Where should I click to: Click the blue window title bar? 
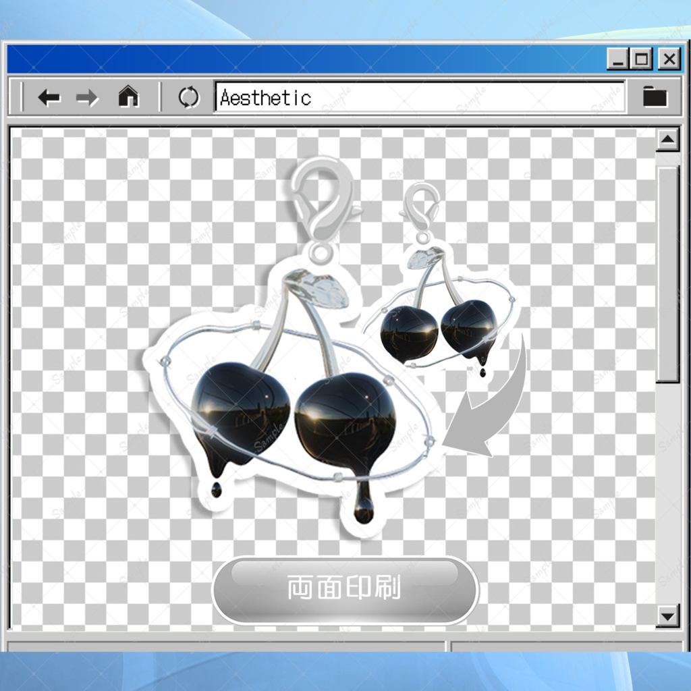coord(304,59)
